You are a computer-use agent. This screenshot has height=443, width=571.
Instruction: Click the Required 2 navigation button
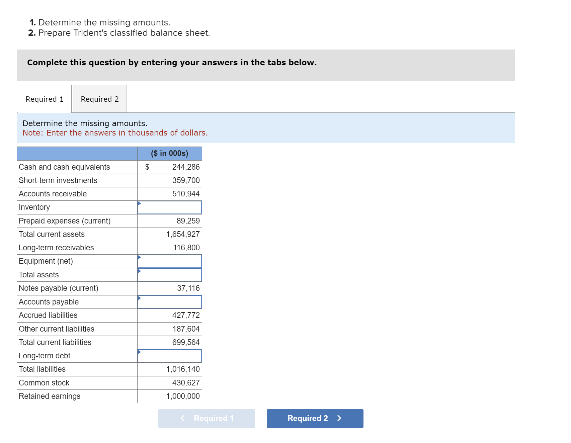click(314, 418)
